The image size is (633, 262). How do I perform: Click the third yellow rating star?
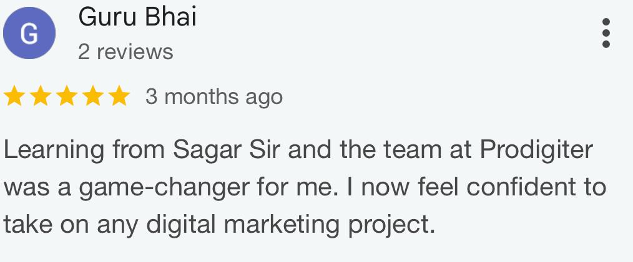[67, 97]
